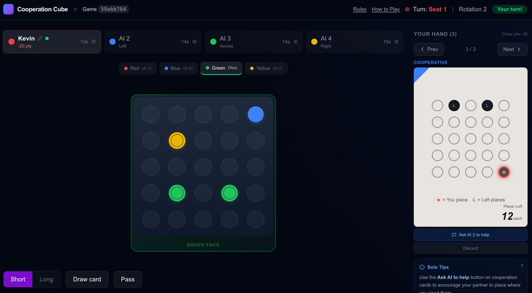
Task: Select the Long mode toggle
Action: coord(46,279)
